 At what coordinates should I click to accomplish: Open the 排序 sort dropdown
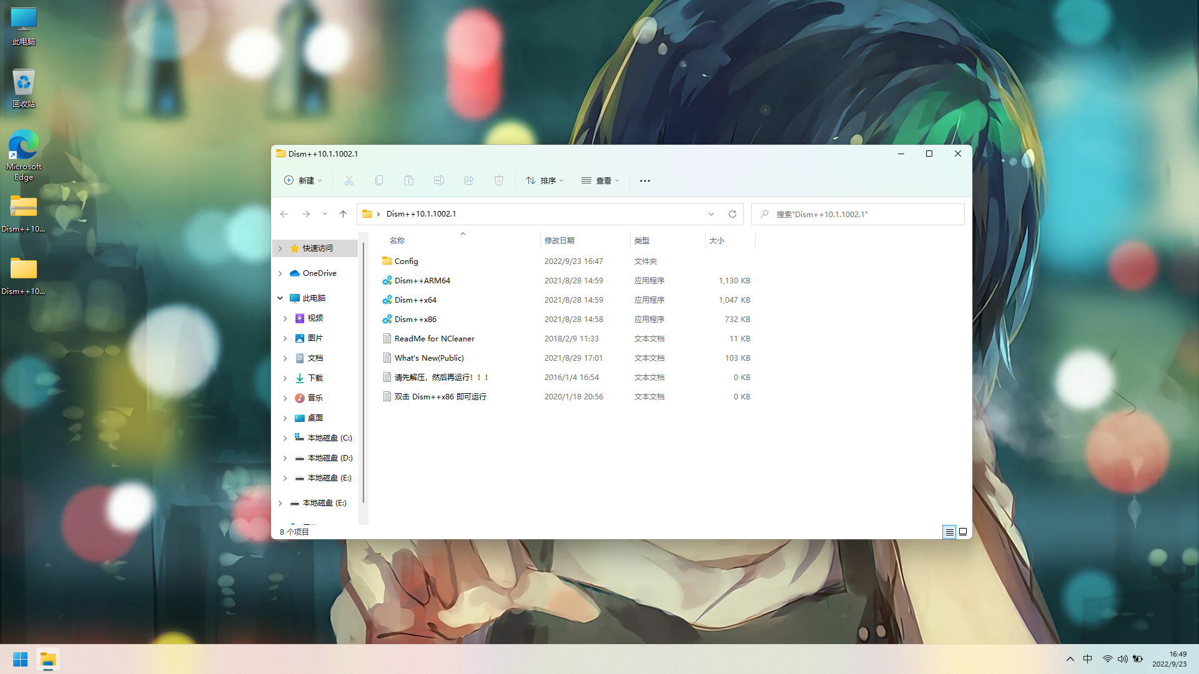545,180
